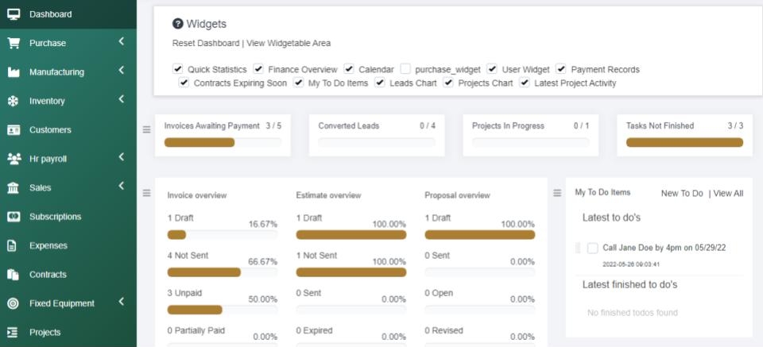Click the Inventory snowflake icon

tap(14, 101)
